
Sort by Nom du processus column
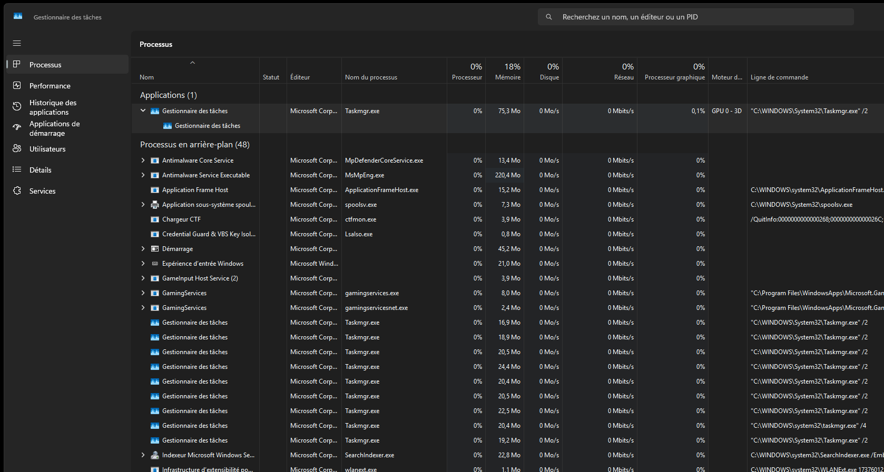[x=371, y=77]
